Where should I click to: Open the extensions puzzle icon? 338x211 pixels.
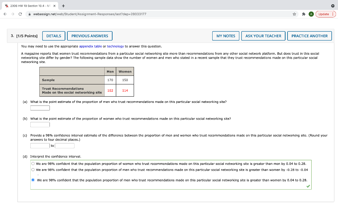coord(304,14)
